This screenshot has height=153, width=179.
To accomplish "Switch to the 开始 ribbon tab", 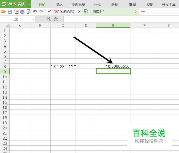I will pyautogui.click(x=42, y=5).
